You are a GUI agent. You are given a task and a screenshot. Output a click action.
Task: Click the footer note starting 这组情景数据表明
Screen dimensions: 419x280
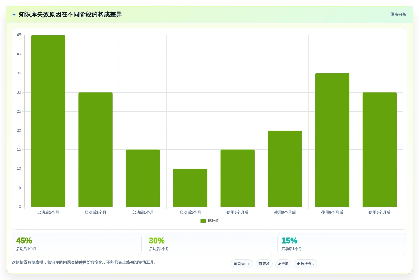(85, 262)
